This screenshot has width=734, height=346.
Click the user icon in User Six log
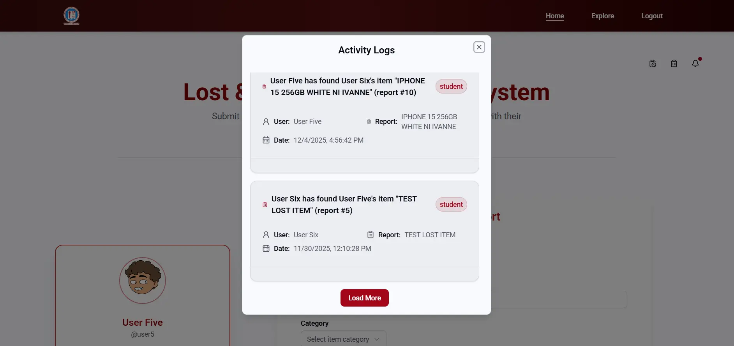tap(266, 235)
